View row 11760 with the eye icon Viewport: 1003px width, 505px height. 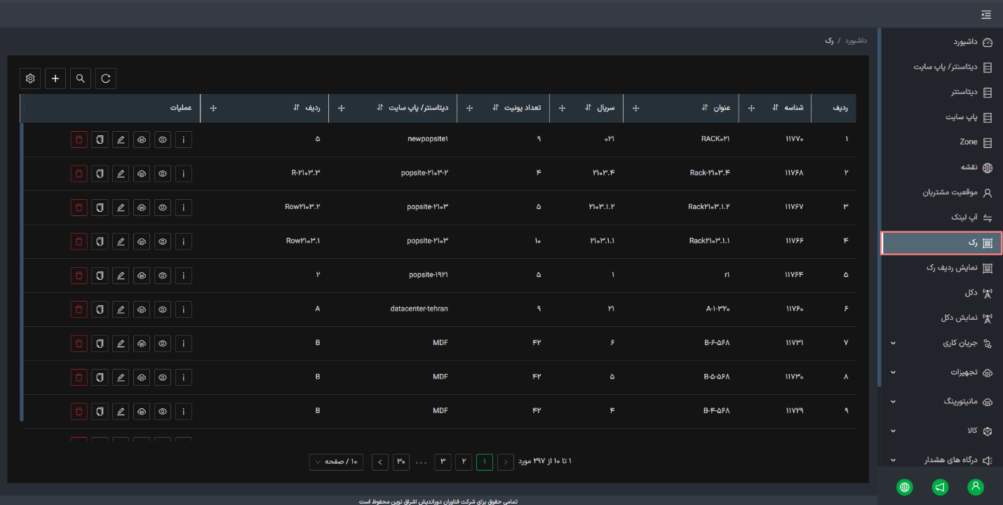[x=163, y=309]
